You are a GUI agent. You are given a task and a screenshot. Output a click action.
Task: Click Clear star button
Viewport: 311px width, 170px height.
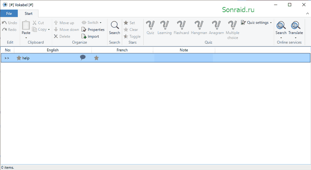pos(131,30)
